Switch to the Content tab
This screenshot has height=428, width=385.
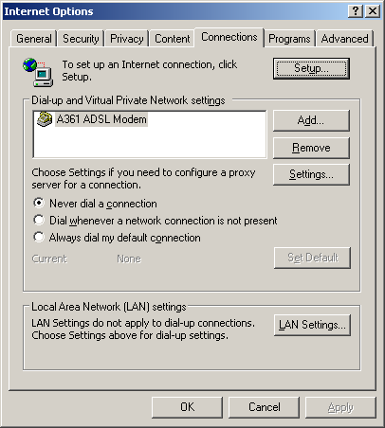172,39
